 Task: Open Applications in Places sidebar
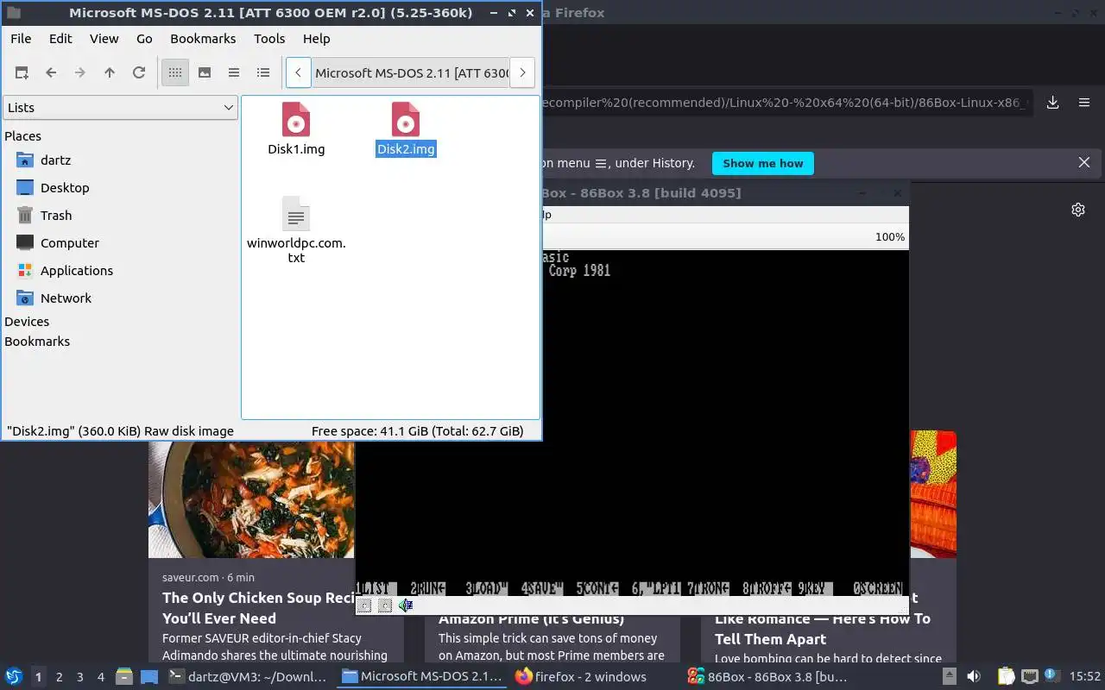click(77, 271)
